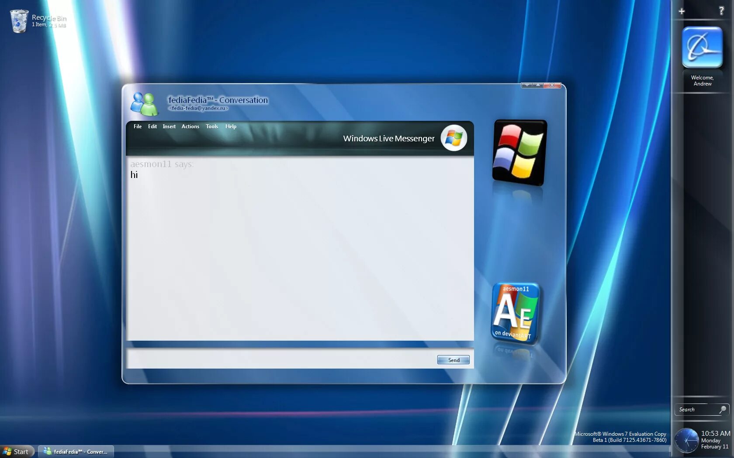Click the 10:53 AM time display

coord(716,434)
